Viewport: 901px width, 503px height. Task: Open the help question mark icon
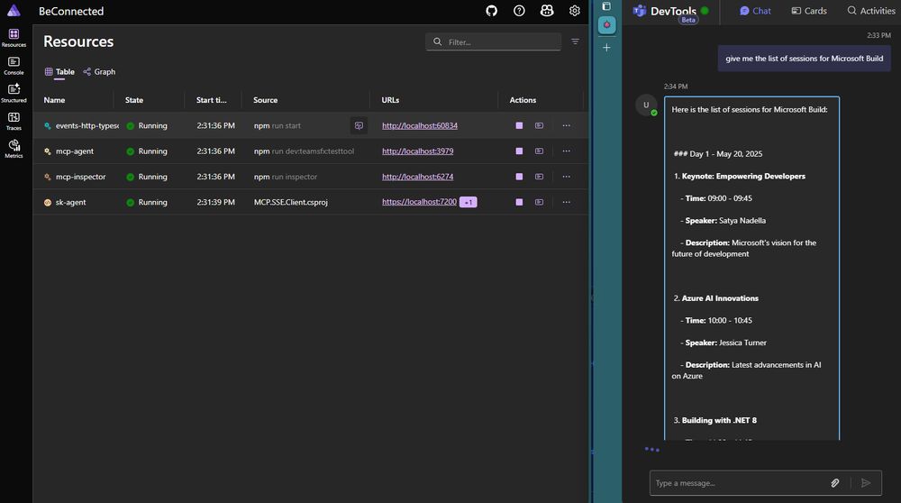(x=519, y=11)
